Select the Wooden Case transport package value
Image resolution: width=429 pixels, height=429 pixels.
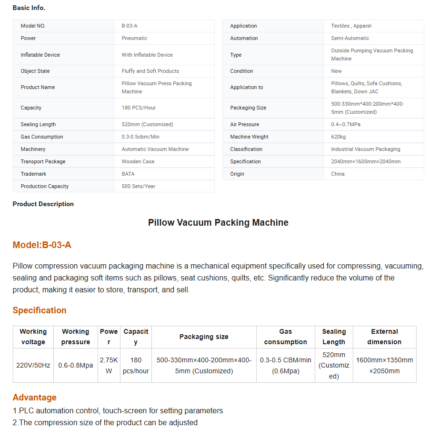coord(138,161)
